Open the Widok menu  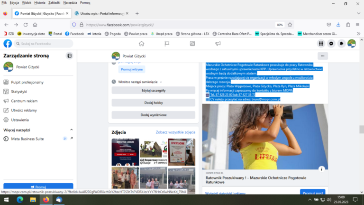[27, 2]
